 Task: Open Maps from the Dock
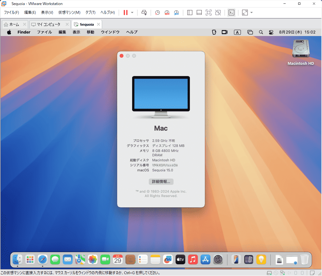(x=80, y=260)
